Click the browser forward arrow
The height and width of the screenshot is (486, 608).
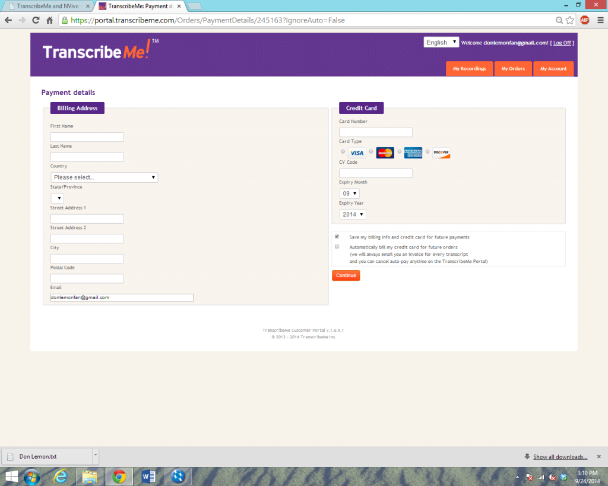click(22, 20)
